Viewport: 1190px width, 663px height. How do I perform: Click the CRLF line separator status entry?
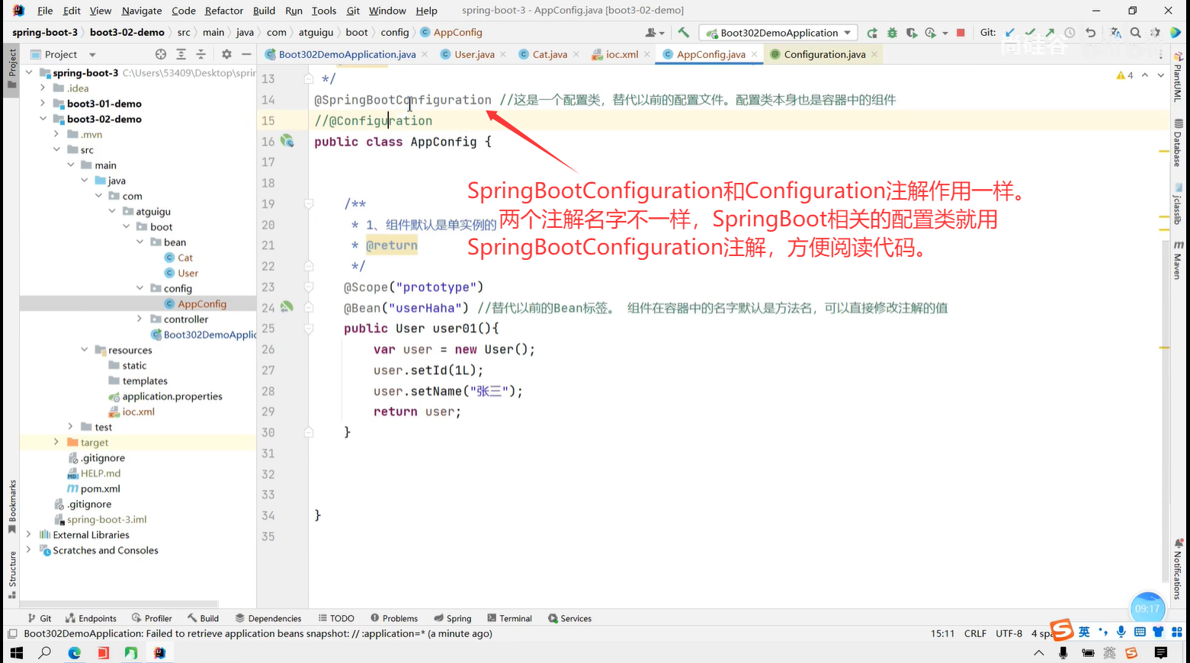click(975, 633)
